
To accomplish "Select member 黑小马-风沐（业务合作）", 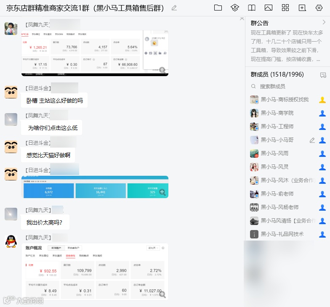I will pyautogui.click(x=287, y=180).
